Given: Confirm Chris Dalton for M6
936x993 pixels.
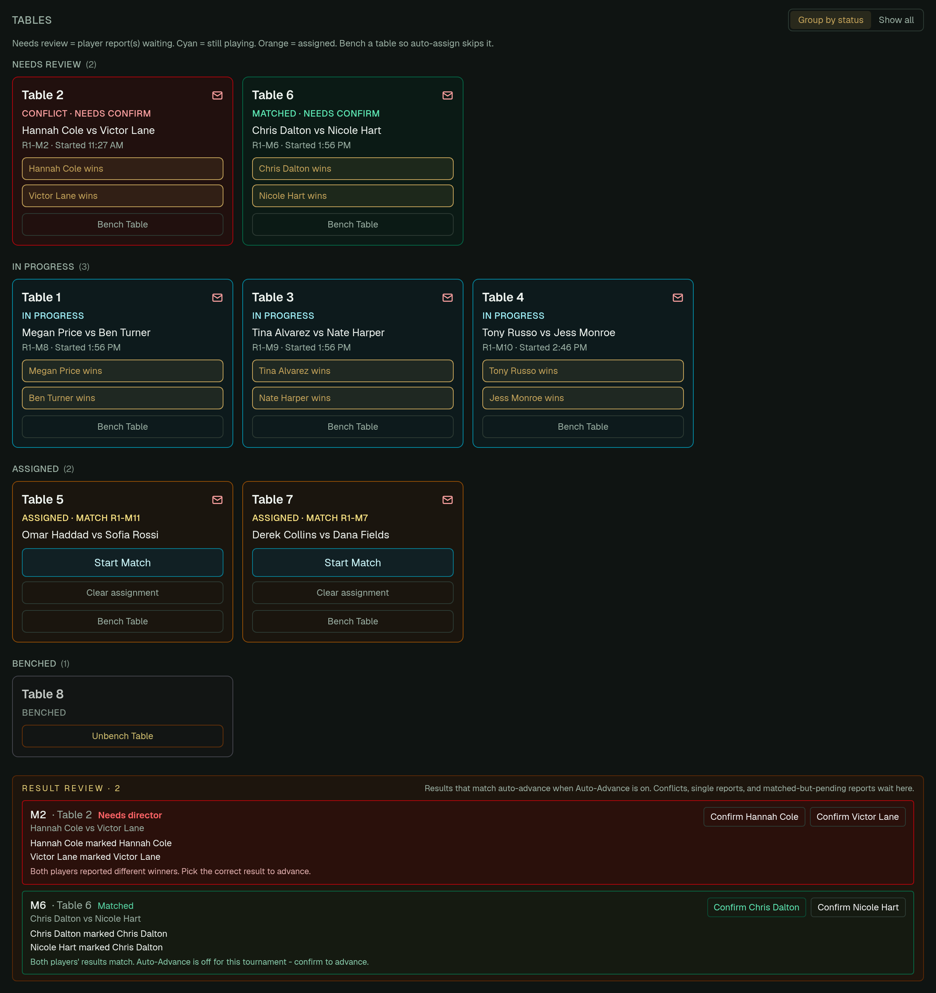Looking at the screenshot, I should tap(756, 908).
